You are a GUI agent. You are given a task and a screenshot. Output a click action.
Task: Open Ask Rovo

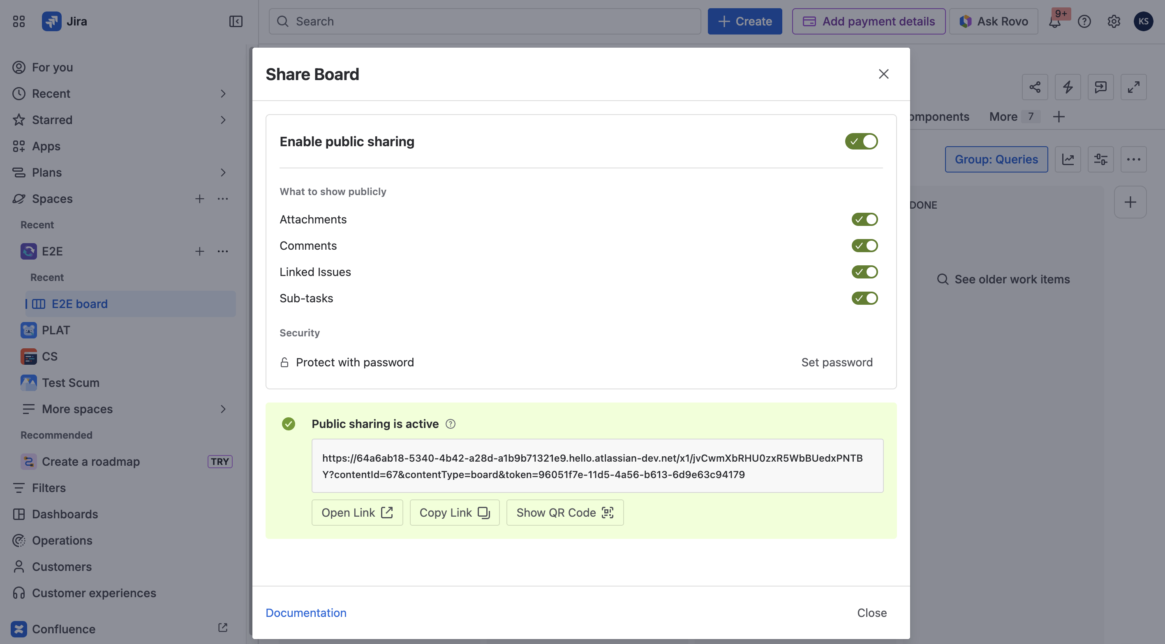[x=993, y=21]
